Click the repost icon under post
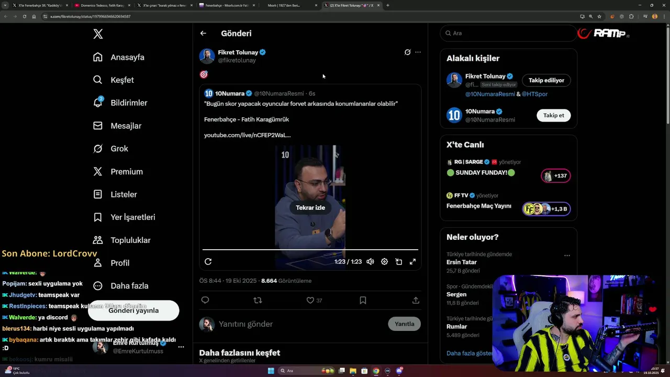Image resolution: width=670 pixels, height=377 pixels. 258,300
